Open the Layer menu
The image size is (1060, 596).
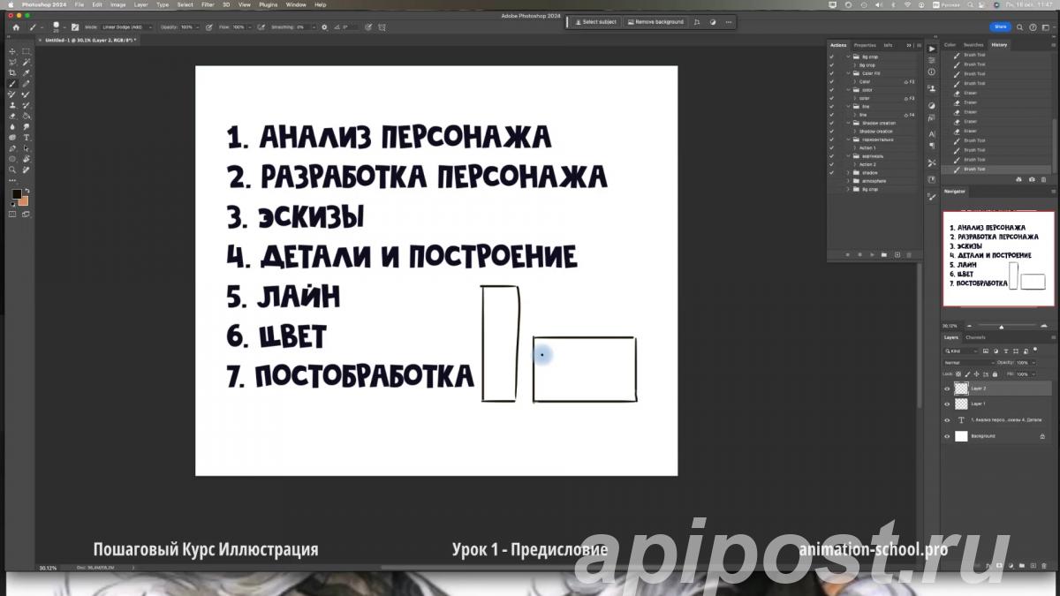(x=140, y=4)
